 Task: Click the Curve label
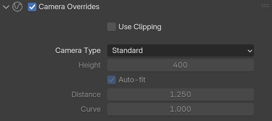pos(91,109)
